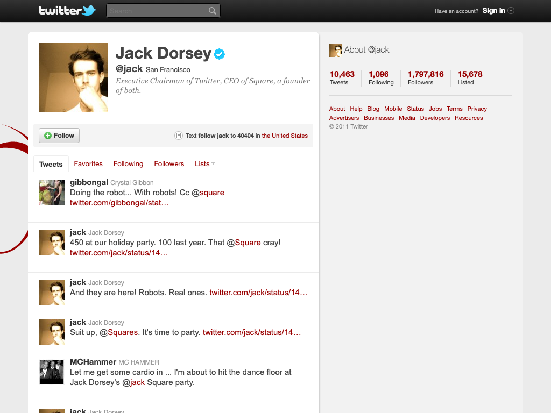View the 1,797,816 Followers stat
This screenshot has height=413, width=551.
[426, 77]
